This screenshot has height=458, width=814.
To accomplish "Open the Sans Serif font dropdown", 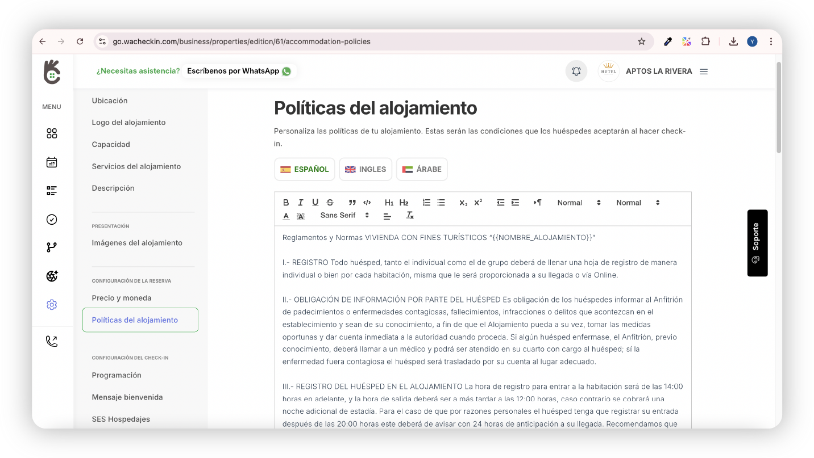I will [x=344, y=216].
